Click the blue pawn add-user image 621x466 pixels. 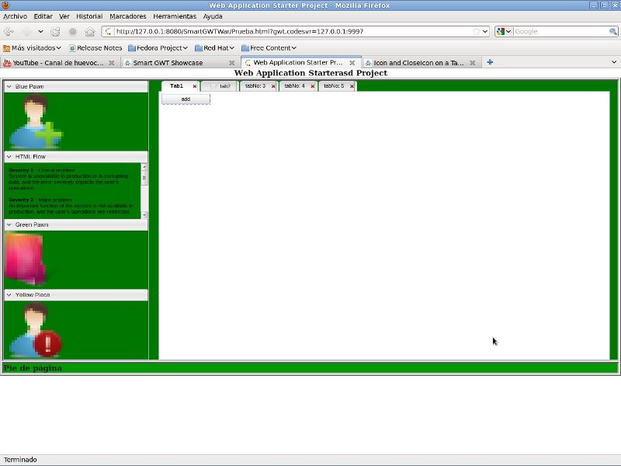tap(36, 122)
